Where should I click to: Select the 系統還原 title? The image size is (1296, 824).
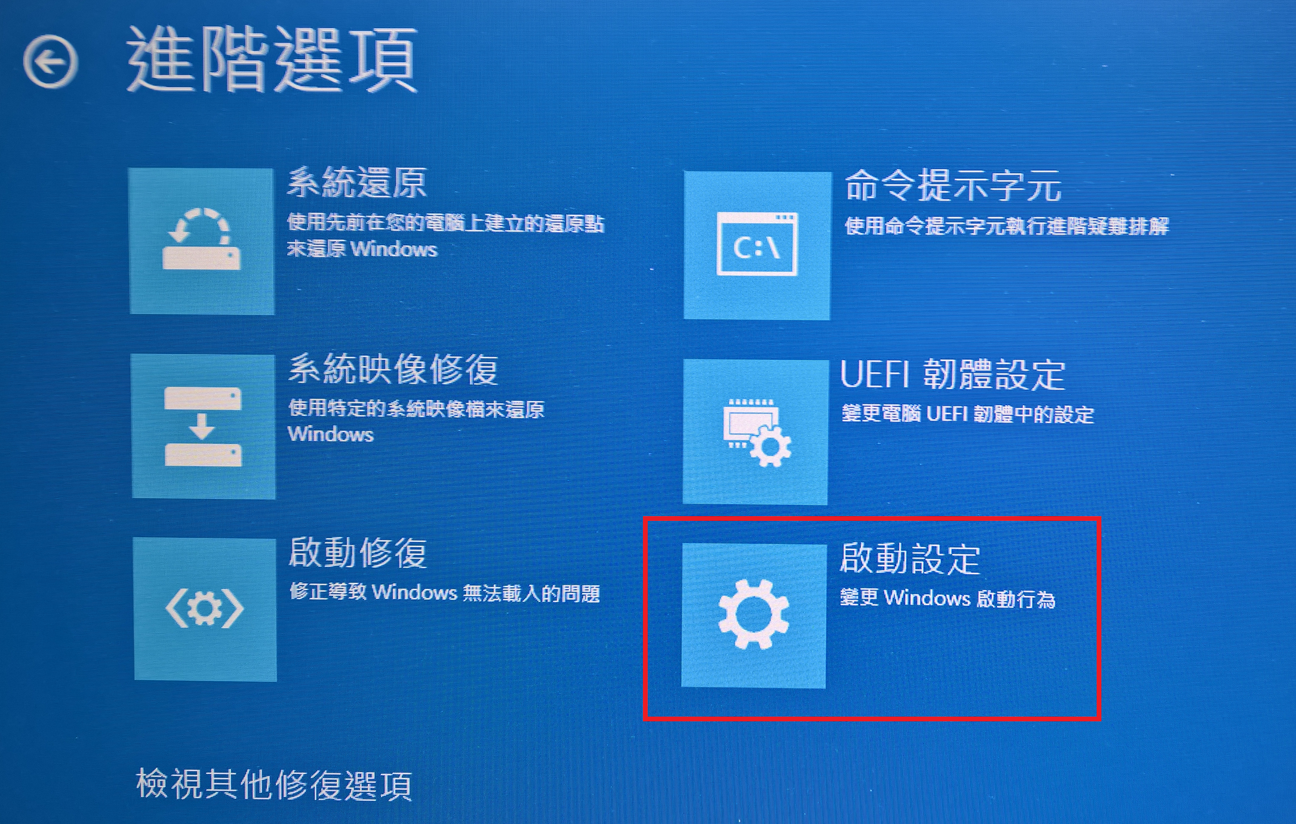(x=357, y=182)
